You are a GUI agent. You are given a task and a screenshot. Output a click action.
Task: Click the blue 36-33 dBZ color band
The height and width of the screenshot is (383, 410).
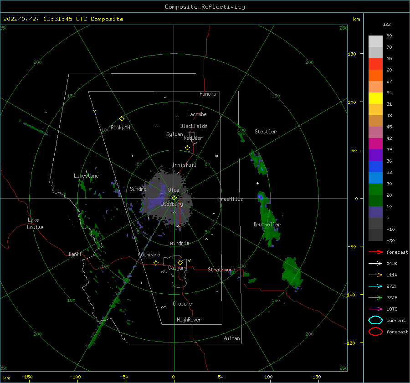[375, 167]
